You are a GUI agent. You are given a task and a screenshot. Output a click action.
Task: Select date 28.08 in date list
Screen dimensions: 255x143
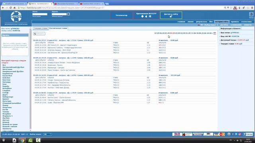click(x=209, y=33)
